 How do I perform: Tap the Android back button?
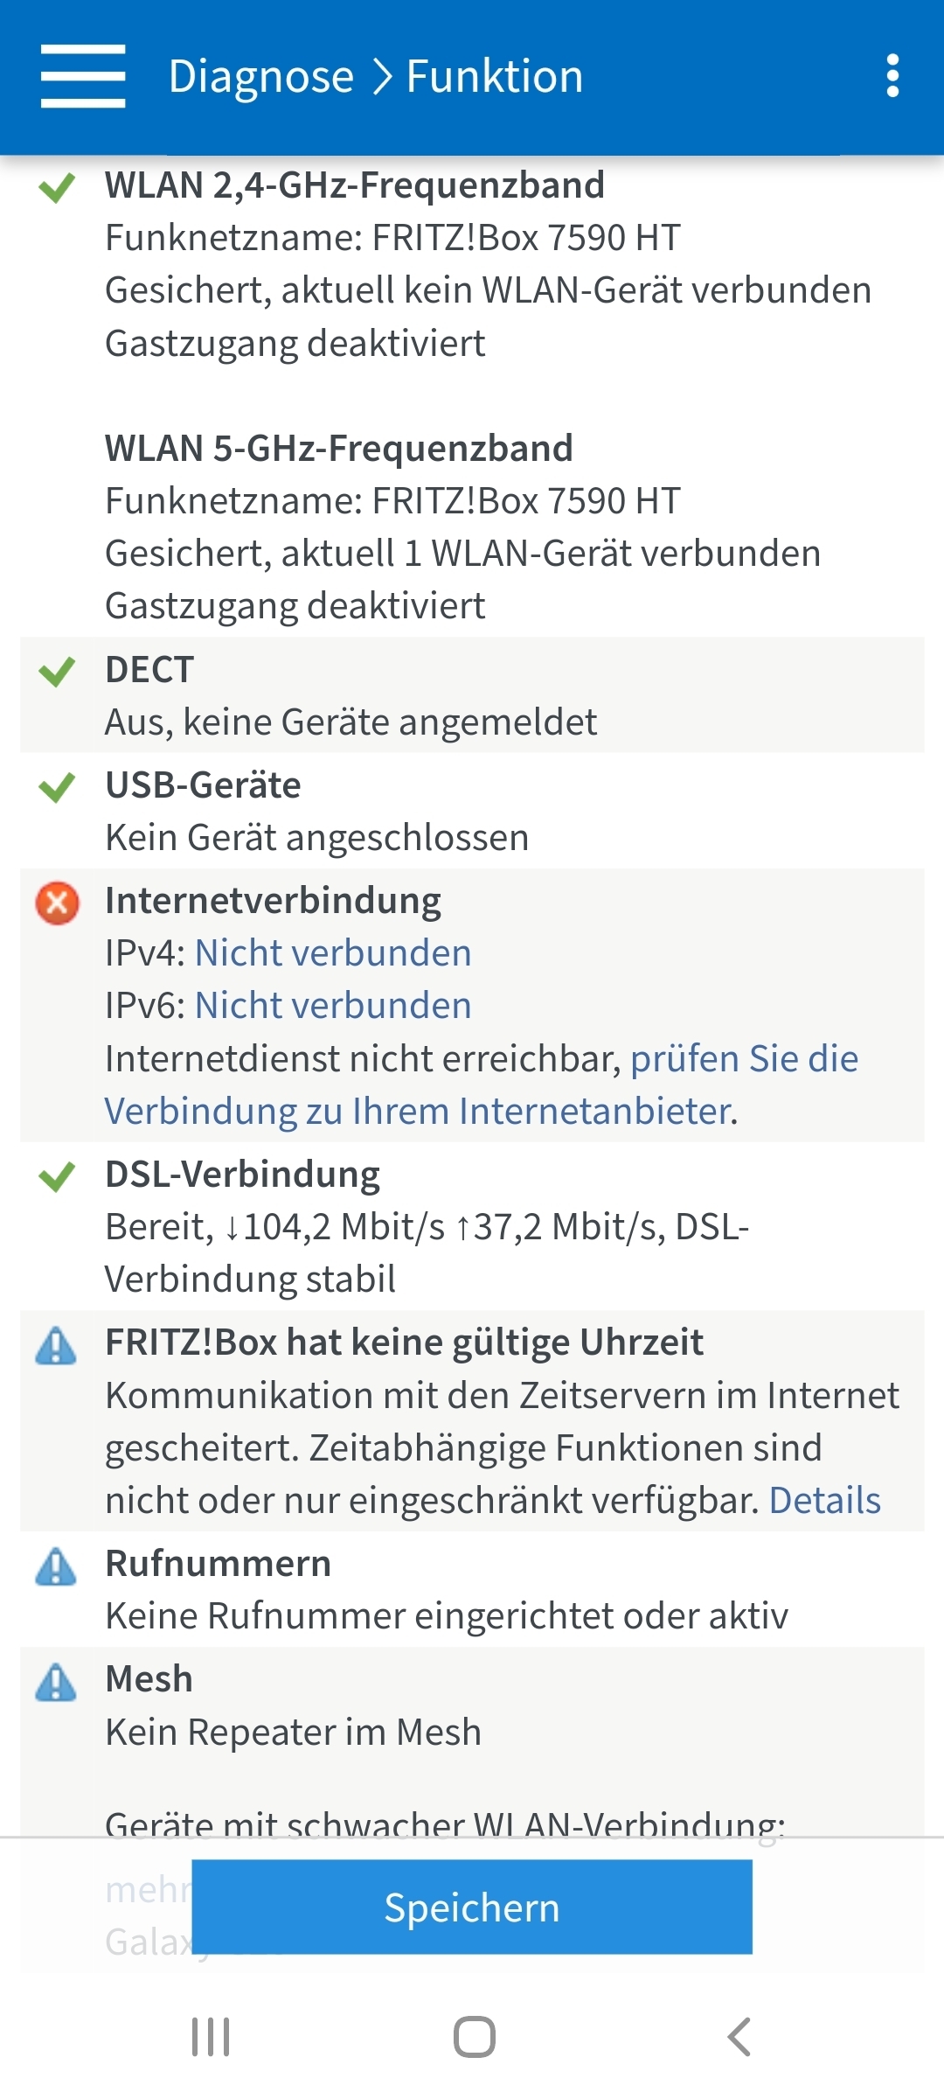point(739,2037)
